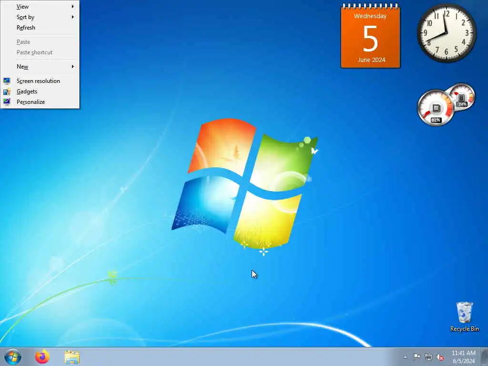
Task: Open Windows Explorer from the taskbar
Action: tap(72, 357)
